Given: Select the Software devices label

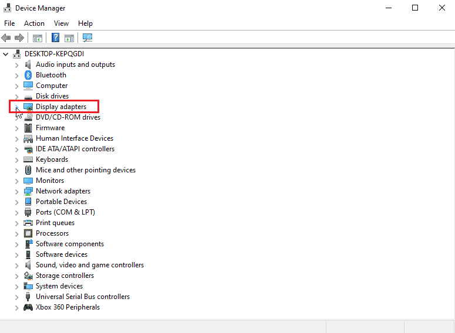Looking at the screenshot, I should pyautogui.click(x=62, y=254).
